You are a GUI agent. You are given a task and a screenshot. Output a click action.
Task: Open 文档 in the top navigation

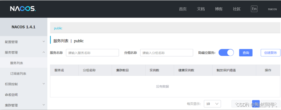(201, 9)
